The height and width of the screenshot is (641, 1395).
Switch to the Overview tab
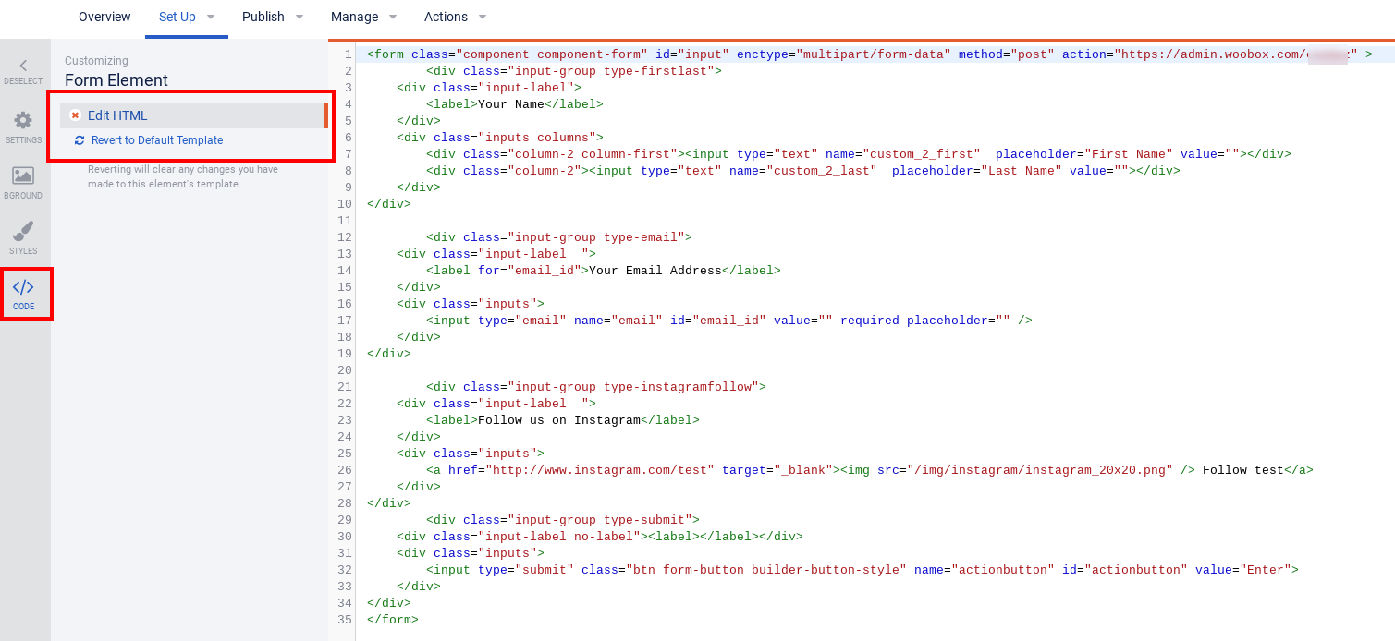tap(104, 18)
